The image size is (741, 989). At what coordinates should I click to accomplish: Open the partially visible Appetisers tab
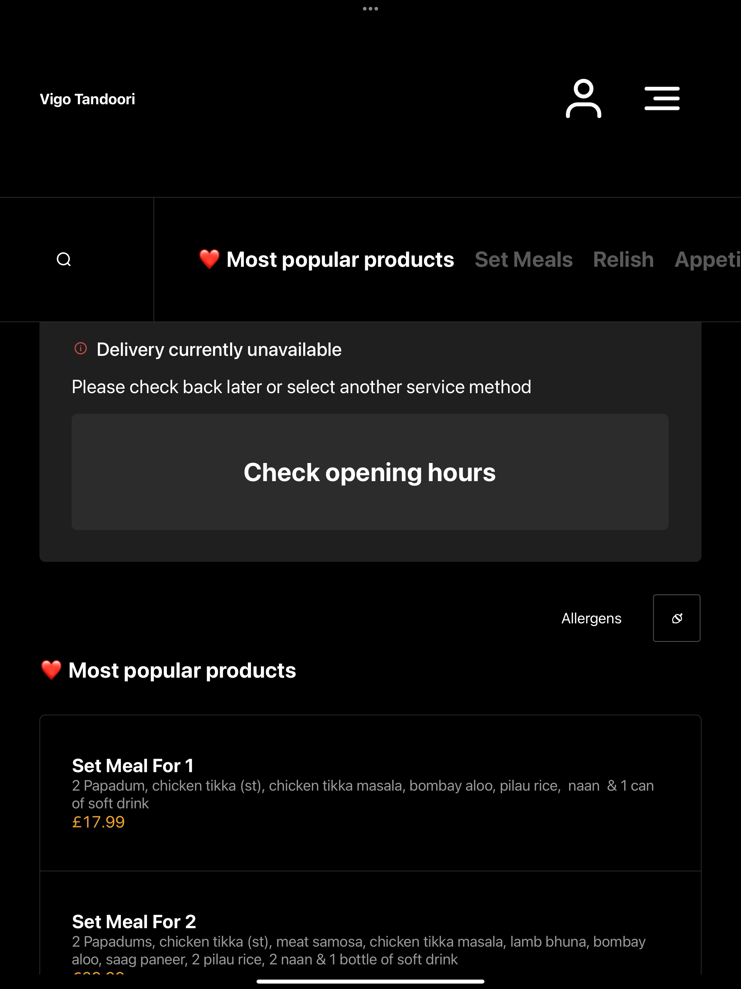[x=707, y=259]
